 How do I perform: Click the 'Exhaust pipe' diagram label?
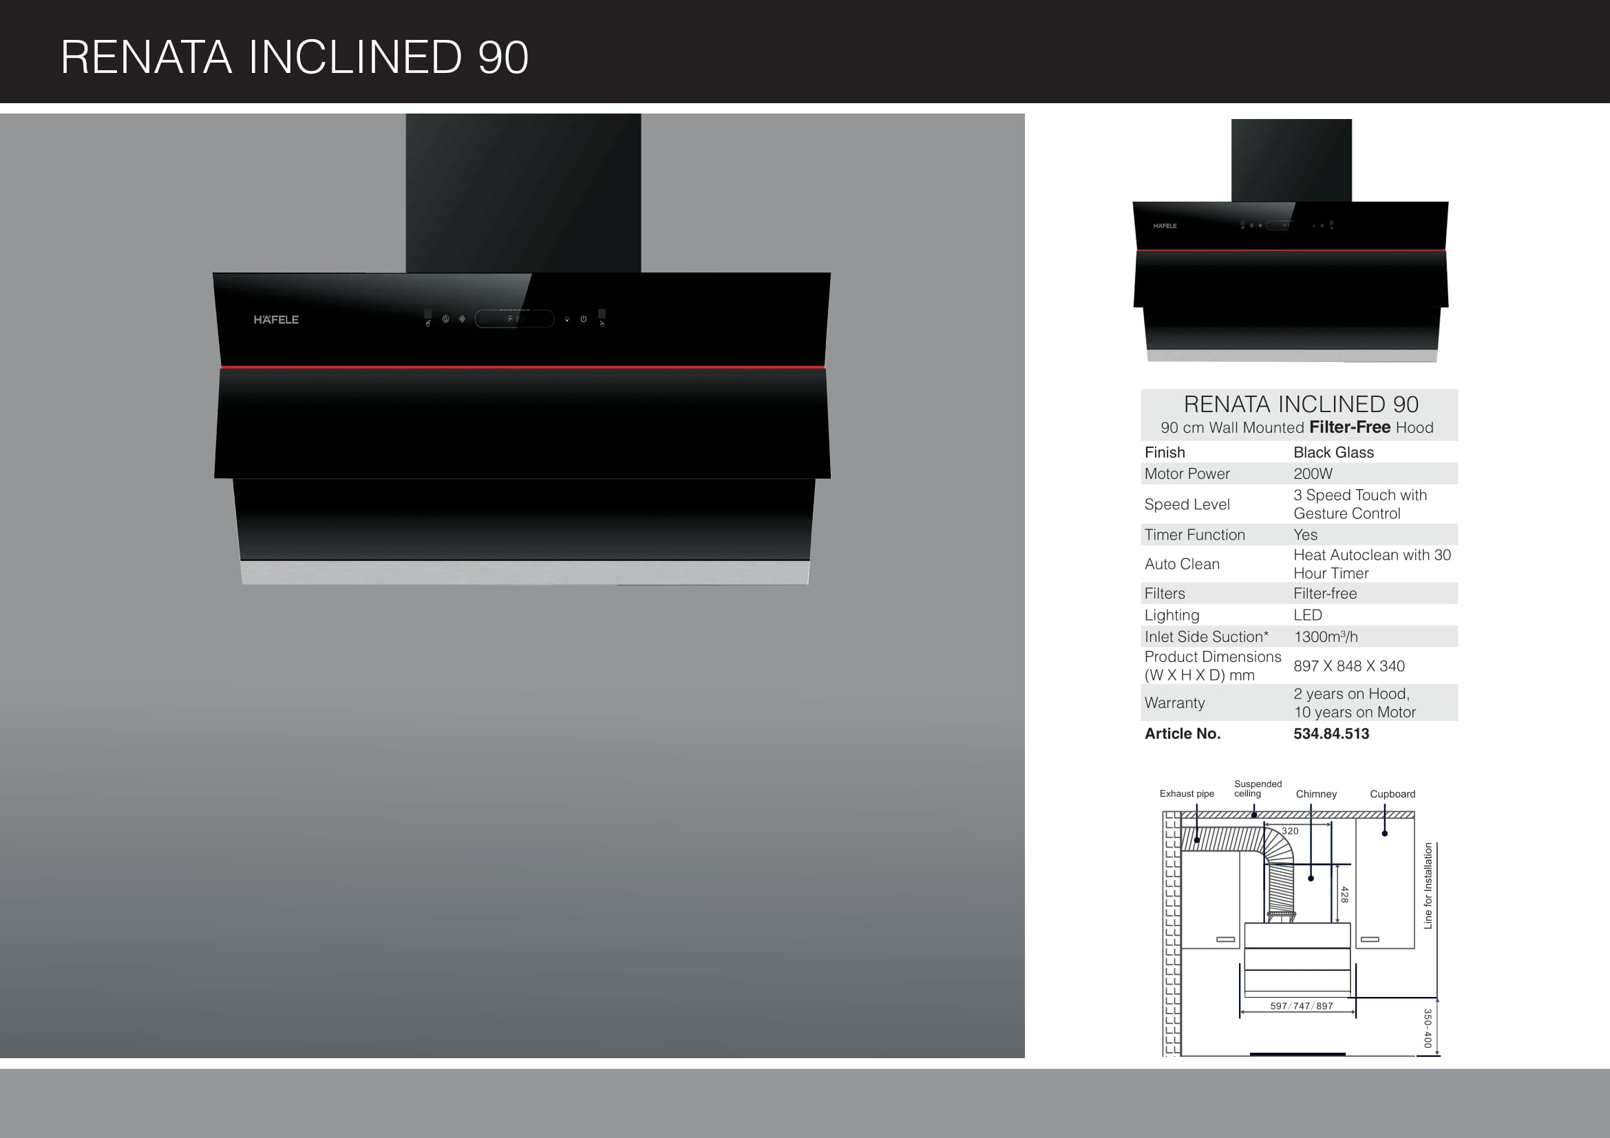pos(1187,794)
